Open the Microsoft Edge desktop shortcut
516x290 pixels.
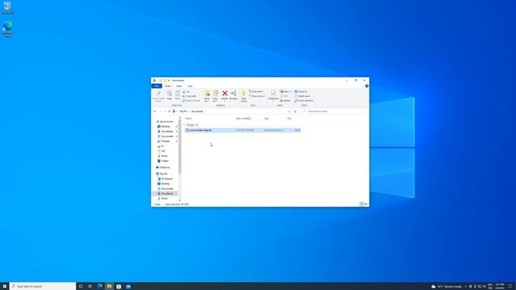[x=7, y=29]
